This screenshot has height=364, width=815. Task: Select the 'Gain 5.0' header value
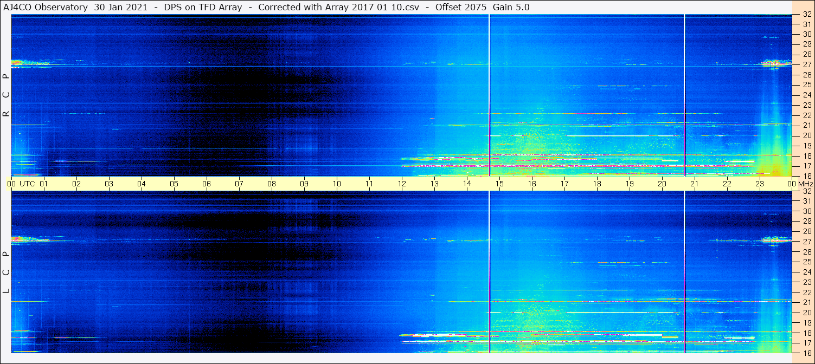point(511,8)
